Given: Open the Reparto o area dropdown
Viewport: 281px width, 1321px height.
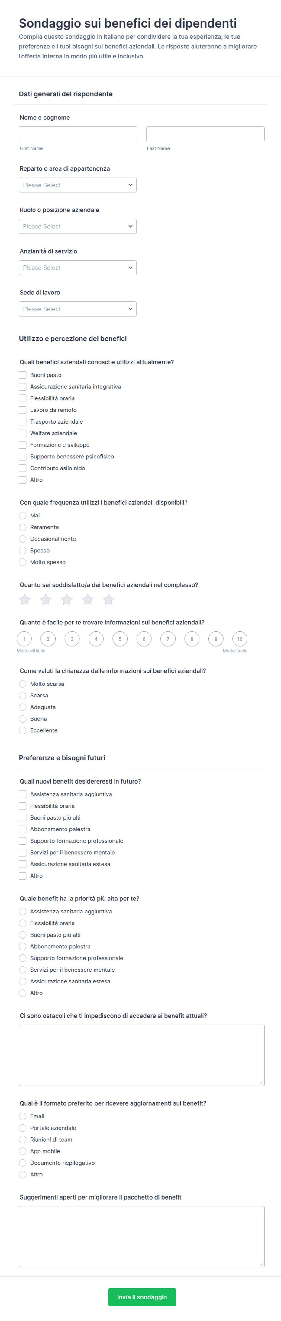Looking at the screenshot, I should point(78,185).
